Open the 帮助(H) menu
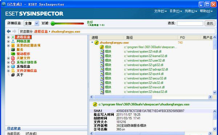This screenshot has height=135, width=218. click(206, 11)
